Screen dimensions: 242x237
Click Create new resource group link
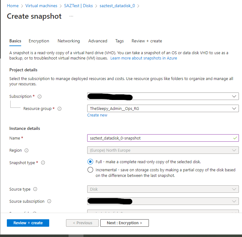click(x=97, y=115)
